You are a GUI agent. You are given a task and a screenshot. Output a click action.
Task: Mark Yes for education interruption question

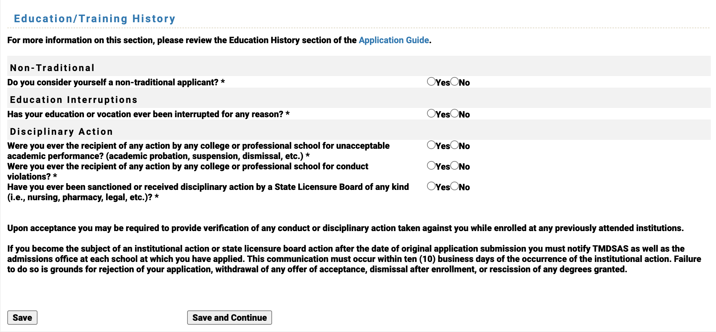pos(431,114)
